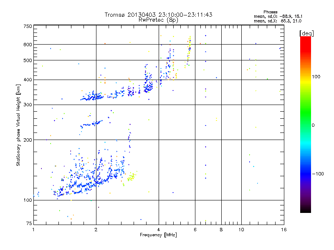Click the 'RwPretec (8p)' subtitle
The width and height of the screenshot is (334, 250).
[158, 20]
